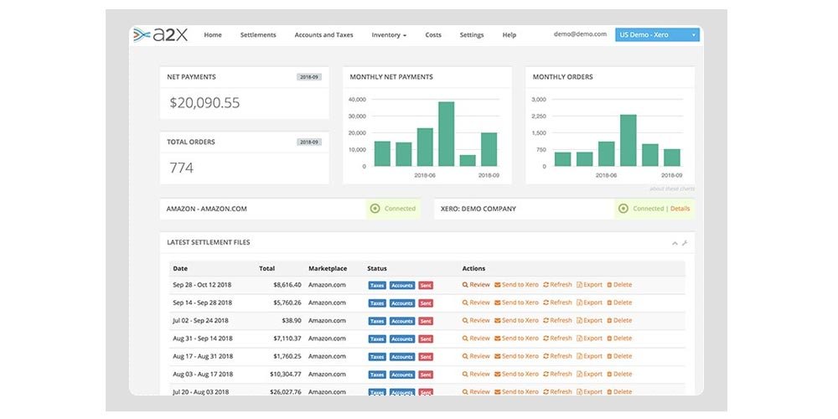838x419 pixels.
Task: Click Amazon.com marketplace for Aug 17 - Aug 31 2018
Action: tap(327, 356)
